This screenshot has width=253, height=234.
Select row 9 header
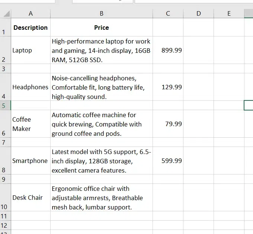[x=5, y=179]
